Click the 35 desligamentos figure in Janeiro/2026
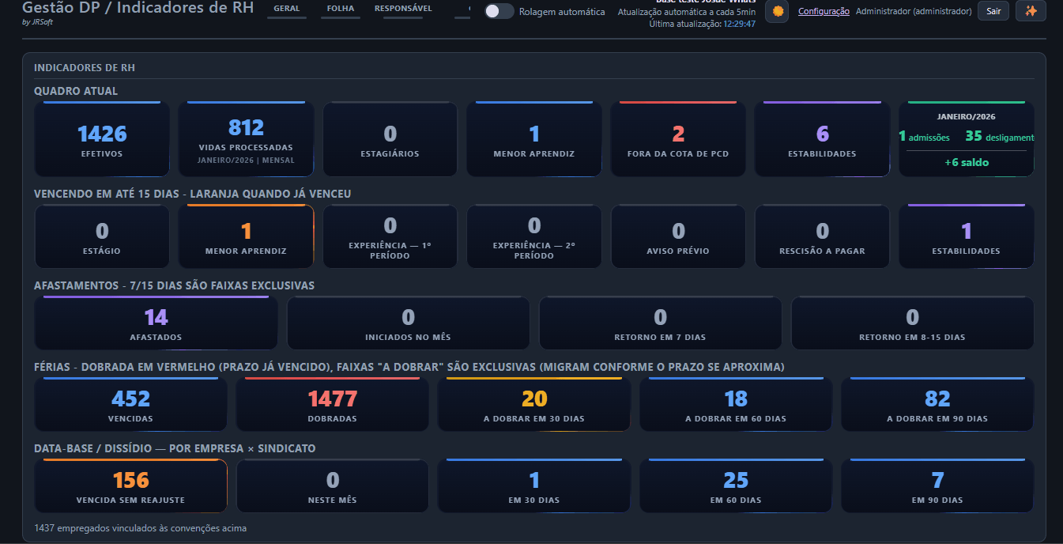 point(999,137)
